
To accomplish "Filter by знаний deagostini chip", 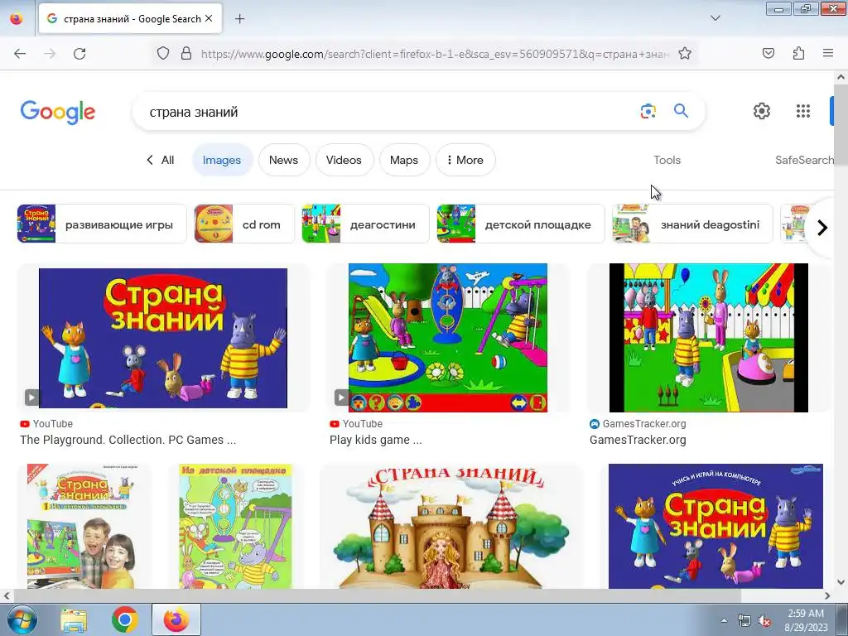I will pyautogui.click(x=692, y=224).
